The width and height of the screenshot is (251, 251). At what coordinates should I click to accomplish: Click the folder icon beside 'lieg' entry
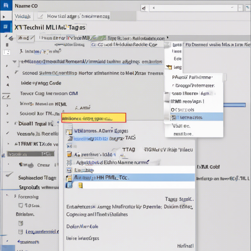click(169, 67)
